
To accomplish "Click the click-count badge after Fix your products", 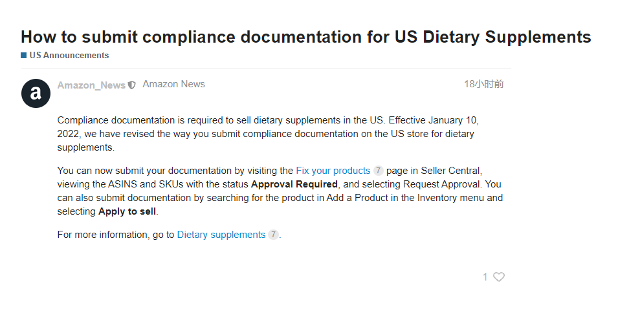I will click(x=378, y=171).
